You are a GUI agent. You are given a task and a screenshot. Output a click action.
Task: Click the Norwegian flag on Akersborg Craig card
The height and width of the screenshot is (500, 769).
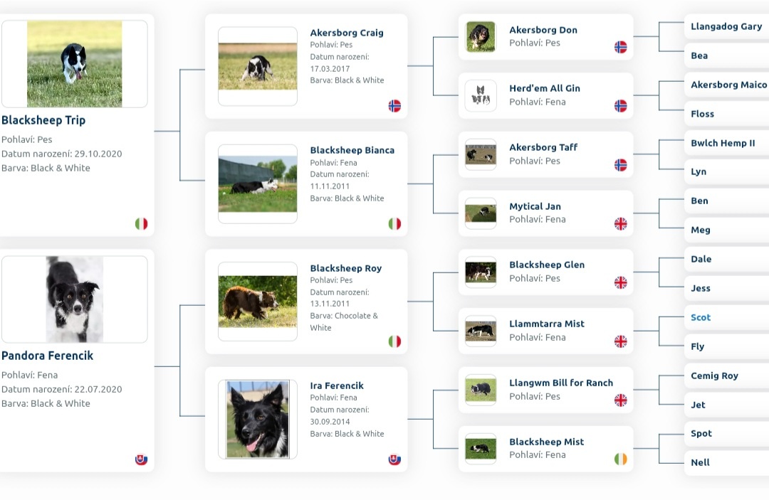point(394,106)
